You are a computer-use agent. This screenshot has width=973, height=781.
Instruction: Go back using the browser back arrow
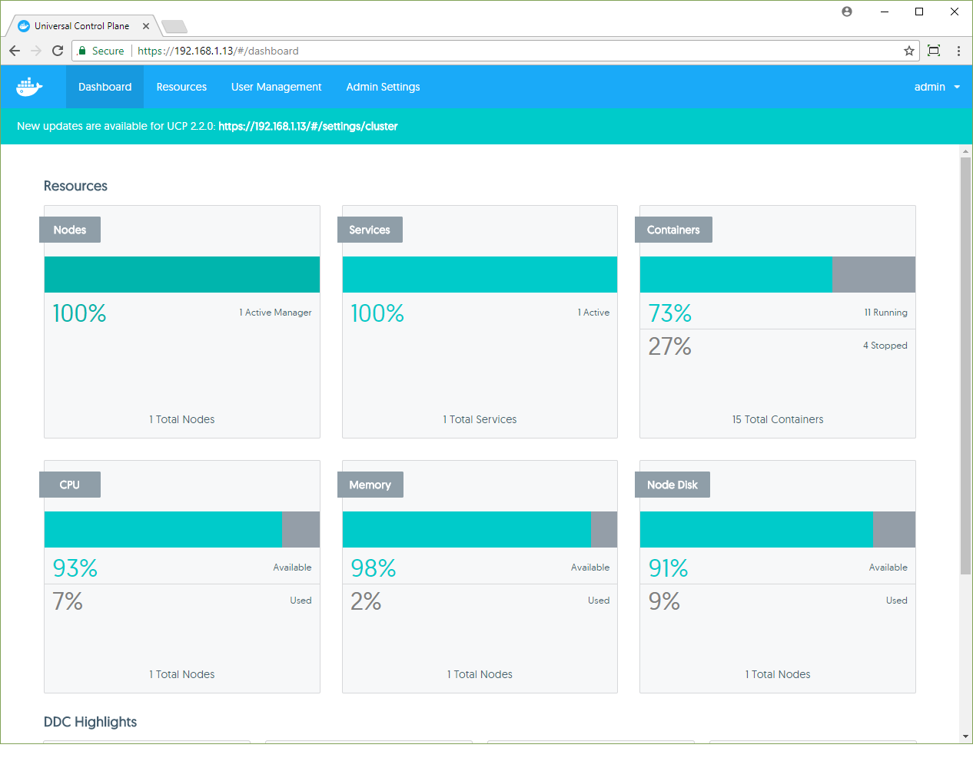coord(15,51)
